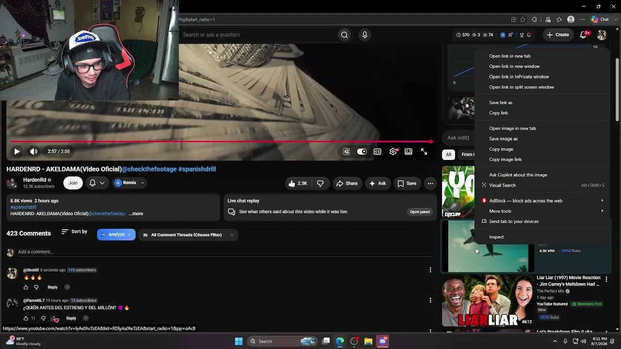Screen dimensions: 621x349
Task: Click the Ask button below the video
Action: click(x=377, y=183)
